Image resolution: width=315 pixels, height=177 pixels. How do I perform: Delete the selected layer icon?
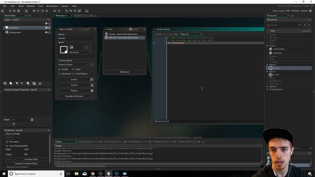click(40, 83)
